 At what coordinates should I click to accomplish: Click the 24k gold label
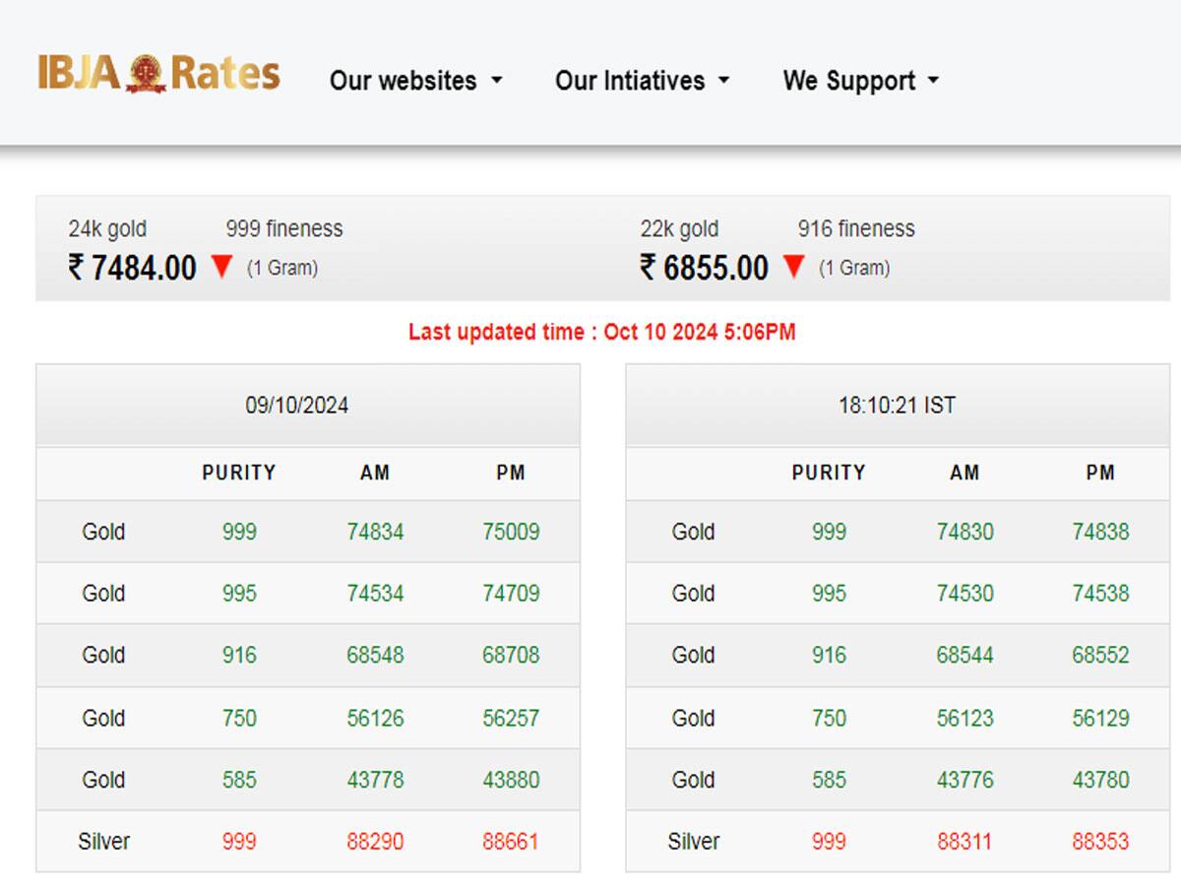pos(107,228)
